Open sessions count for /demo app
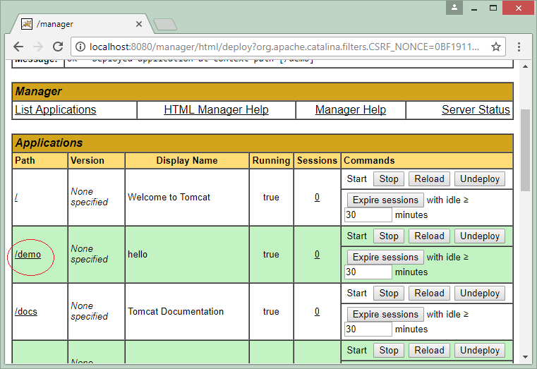The height and width of the screenshot is (369, 537). pos(317,255)
